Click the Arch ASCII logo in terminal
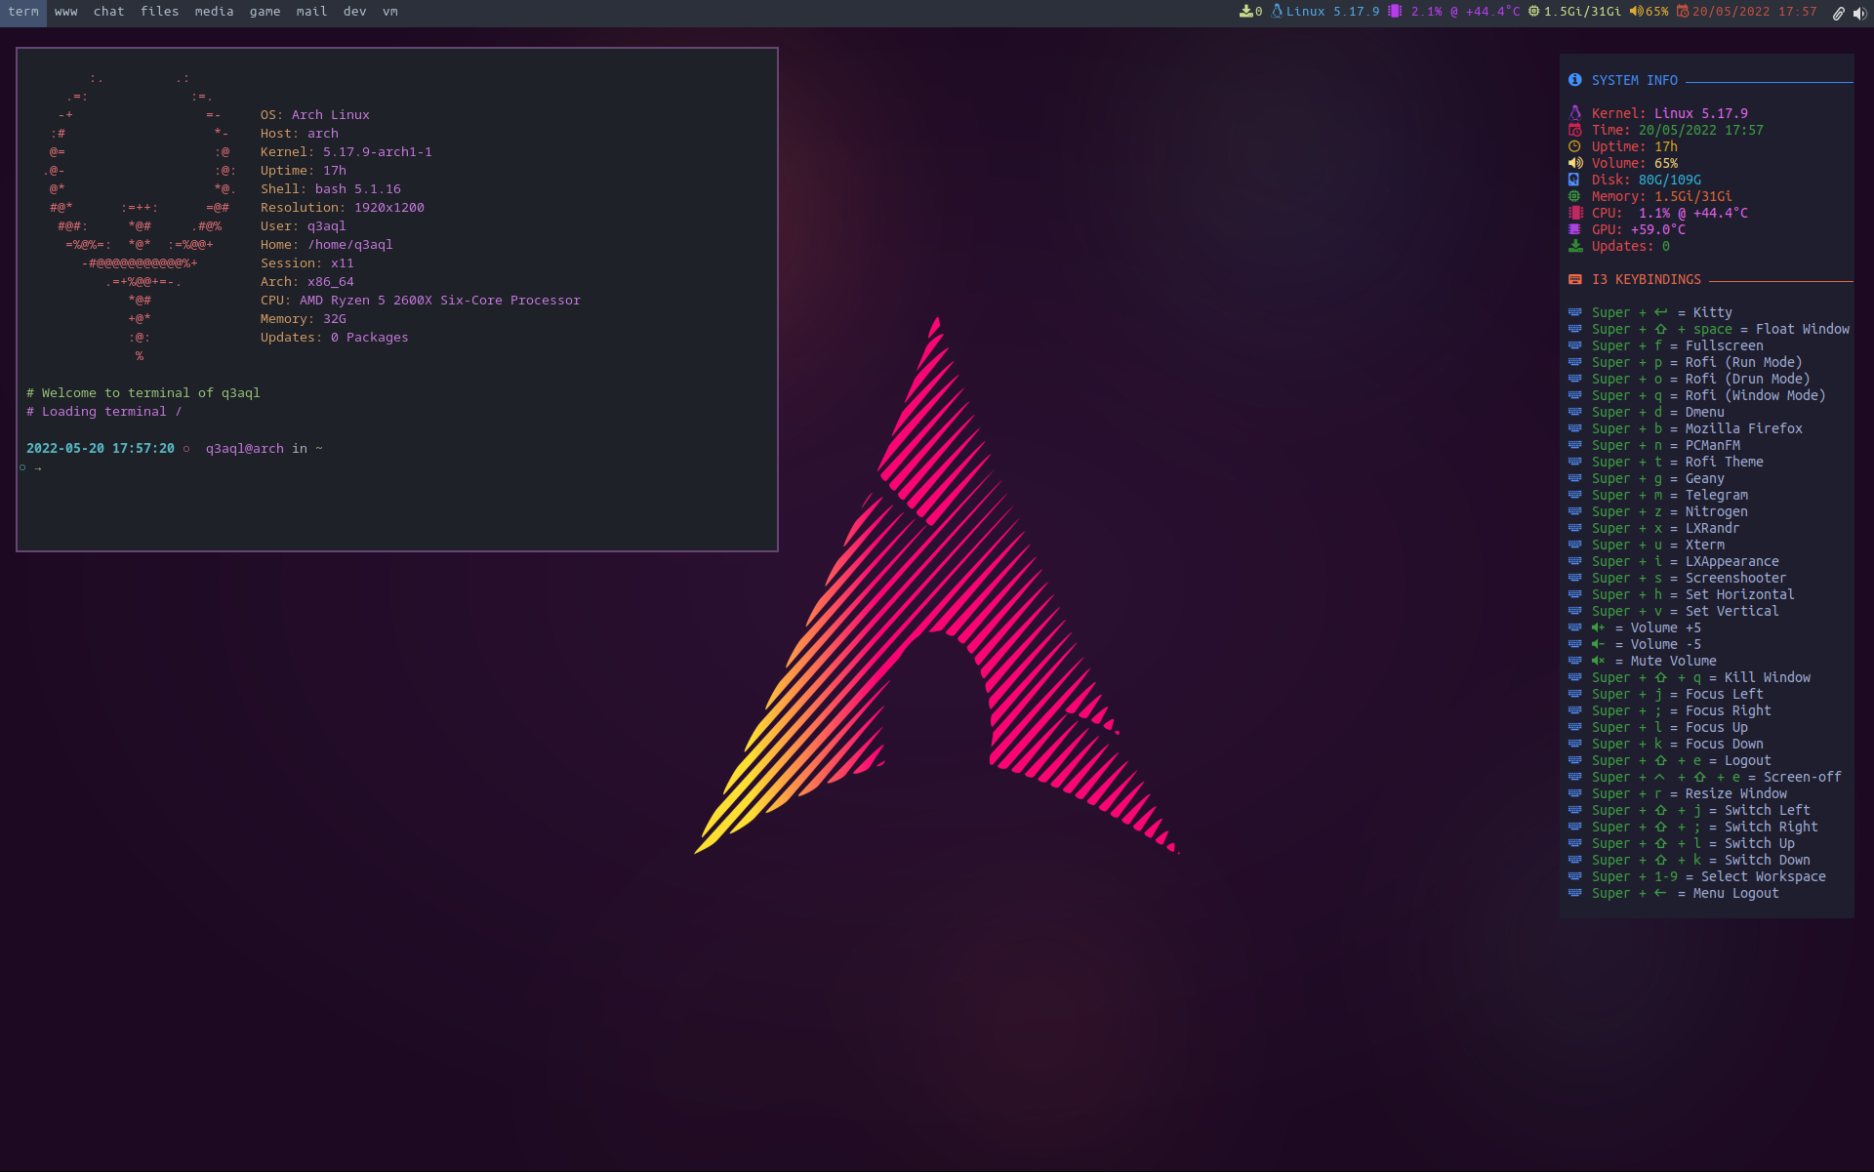The height and width of the screenshot is (1172, 1874). point(141,217)
